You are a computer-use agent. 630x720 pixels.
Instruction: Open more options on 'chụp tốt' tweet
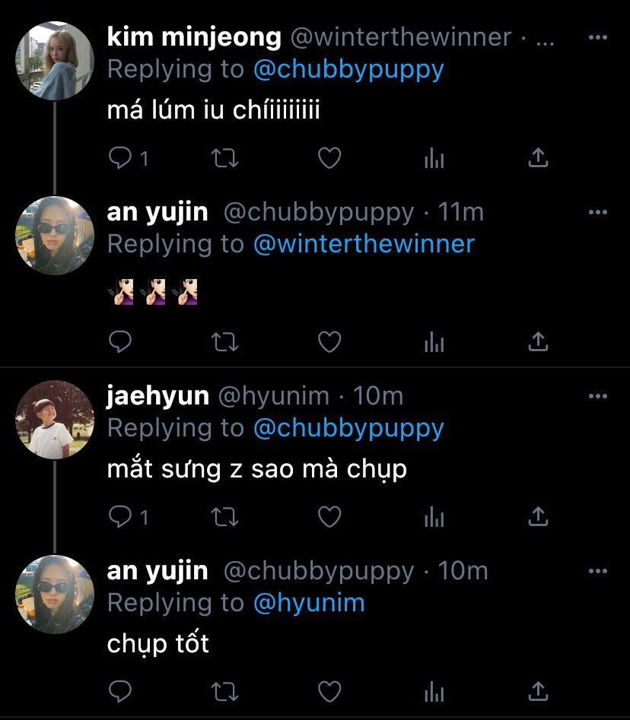click(x=598, y=571)
